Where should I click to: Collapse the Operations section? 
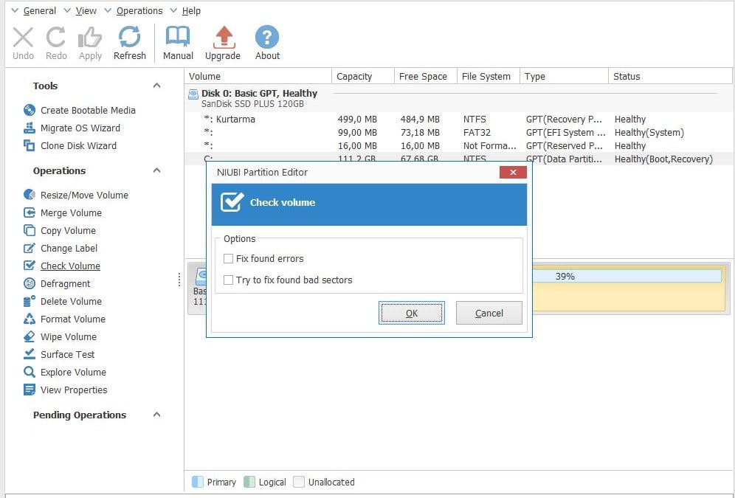click(x=156, y=170)
